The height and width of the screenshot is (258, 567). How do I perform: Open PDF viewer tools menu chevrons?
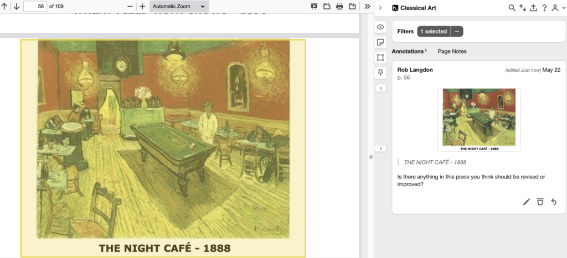click(368, 7)
